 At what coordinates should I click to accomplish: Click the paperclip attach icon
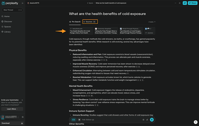[x=147, y=120]
